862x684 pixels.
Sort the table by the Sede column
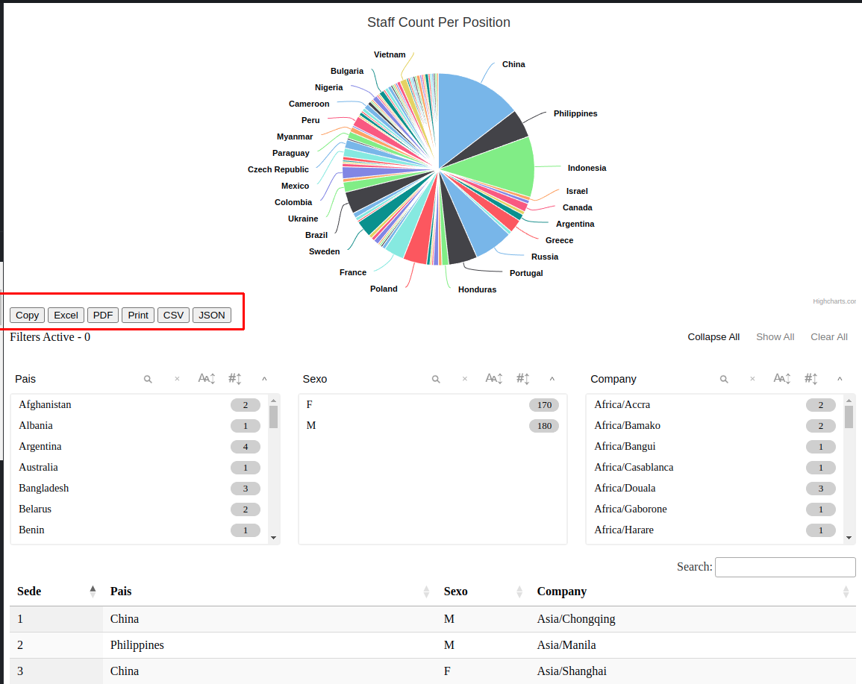coord(28,591)
